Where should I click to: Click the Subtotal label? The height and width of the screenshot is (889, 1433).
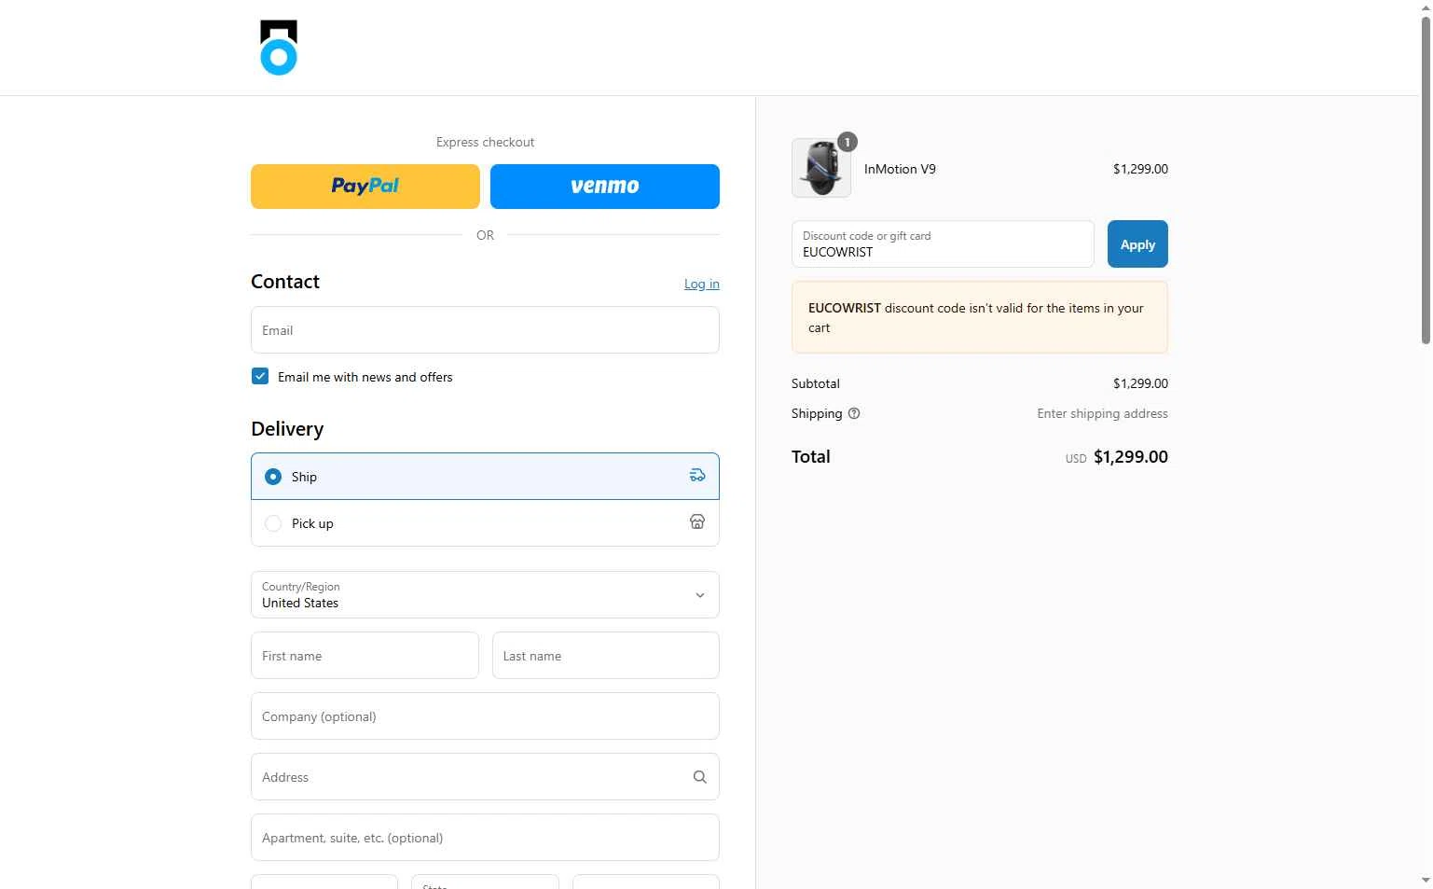(x=816, y=383)
